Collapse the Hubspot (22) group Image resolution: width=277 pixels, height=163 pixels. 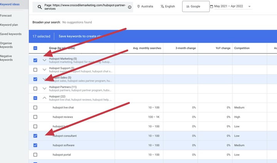pyautogui.click(x=45, y=98)
